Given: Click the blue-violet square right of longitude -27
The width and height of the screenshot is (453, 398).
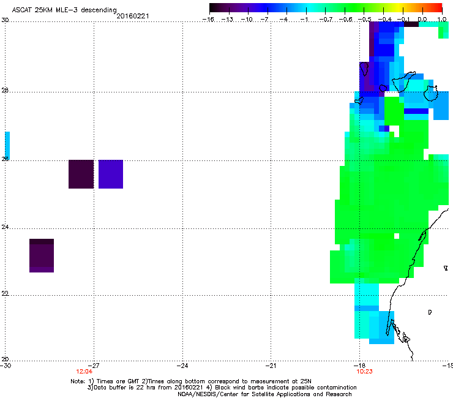Looking at the screenshot, I should click(111, 174).
